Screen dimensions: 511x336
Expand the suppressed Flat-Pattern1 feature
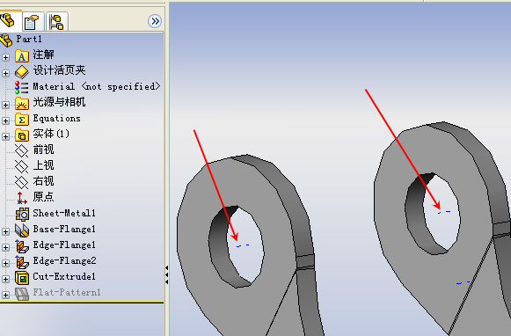5,295
